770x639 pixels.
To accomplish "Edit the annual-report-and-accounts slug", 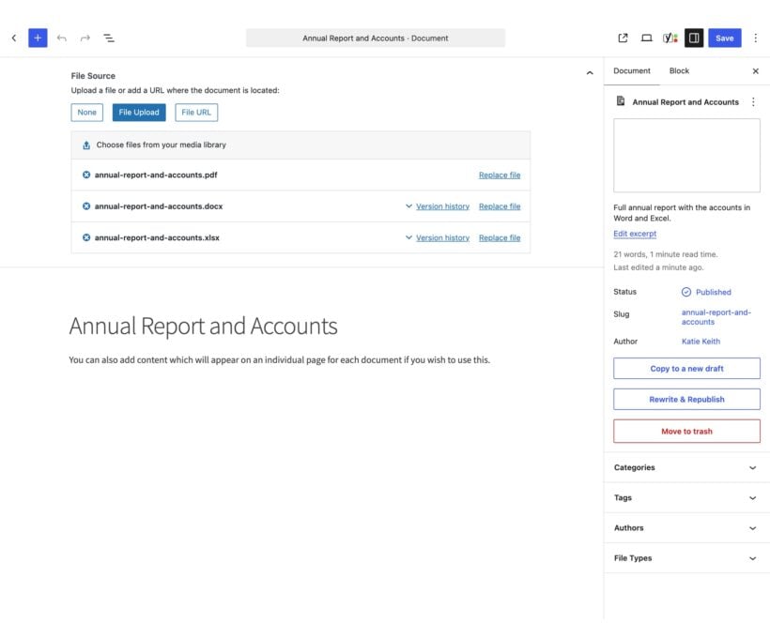I will (716, 317).
